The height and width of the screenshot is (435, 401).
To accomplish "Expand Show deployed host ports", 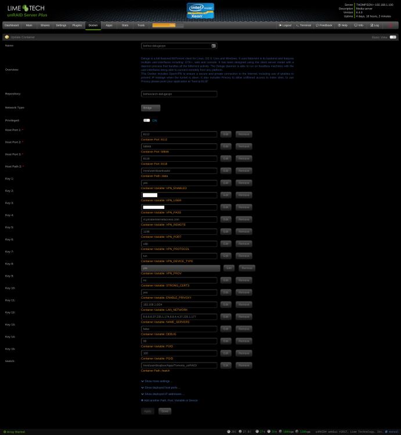I will tap(161, 387).
